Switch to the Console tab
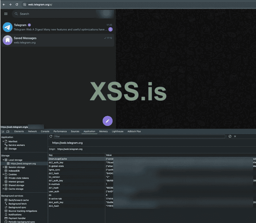 45,131
